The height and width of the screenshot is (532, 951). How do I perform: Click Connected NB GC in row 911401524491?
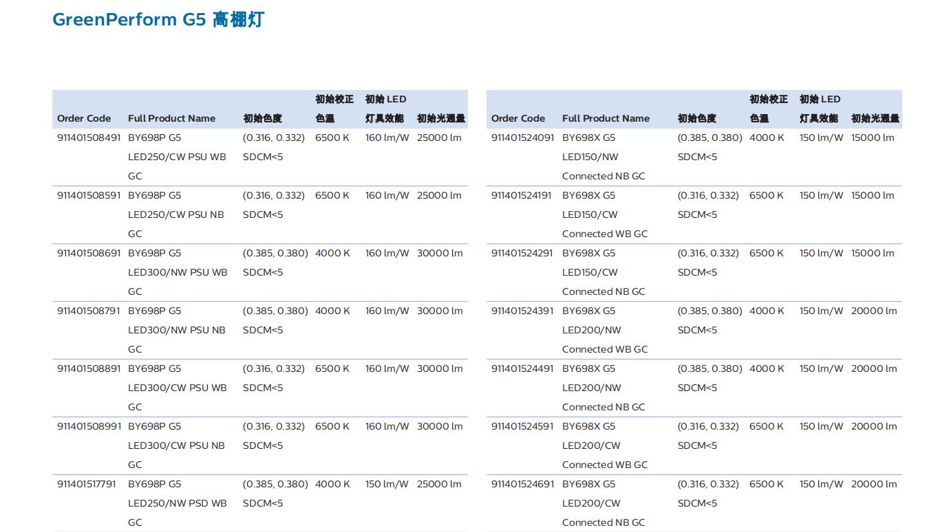pyautogui.click(x=603, y=407)
